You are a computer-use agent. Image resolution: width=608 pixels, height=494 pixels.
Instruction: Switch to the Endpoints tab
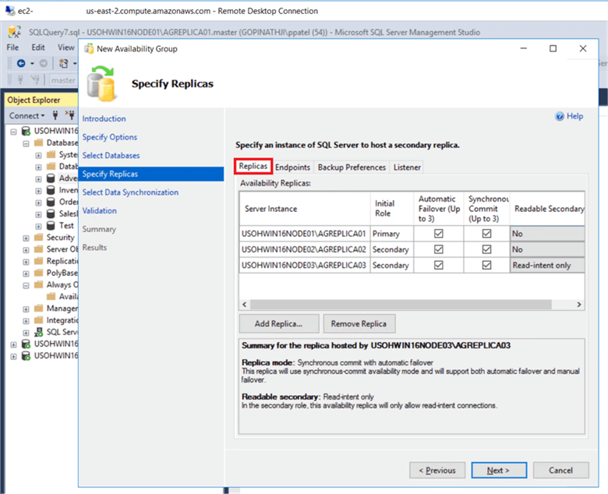point(292,167)
